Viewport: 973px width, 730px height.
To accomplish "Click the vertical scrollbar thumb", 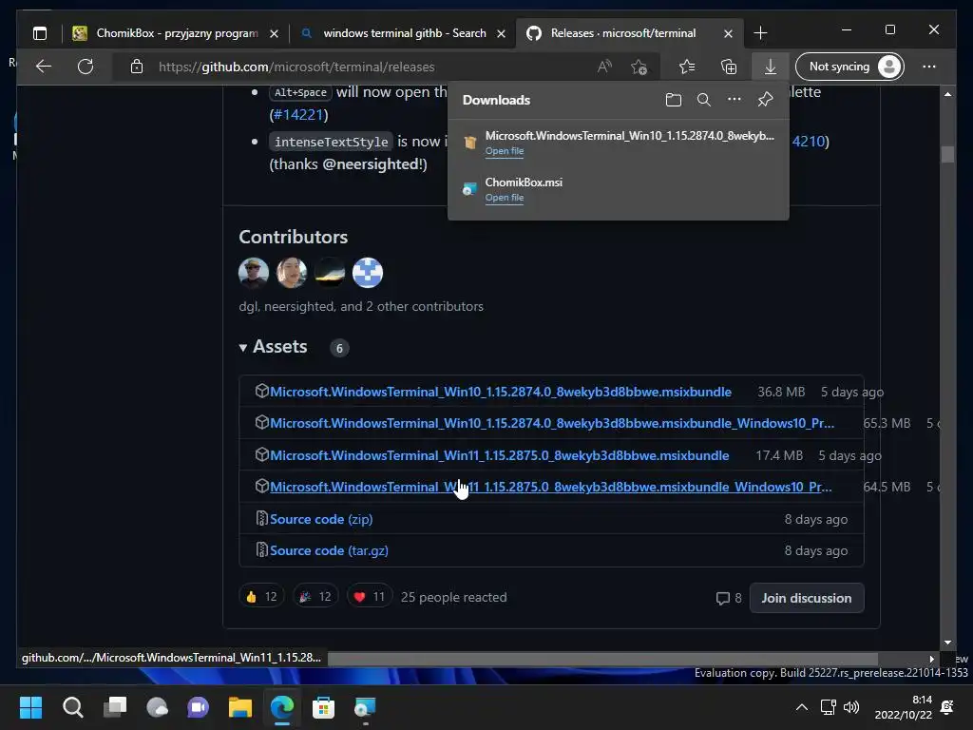I will pos(947,154).
